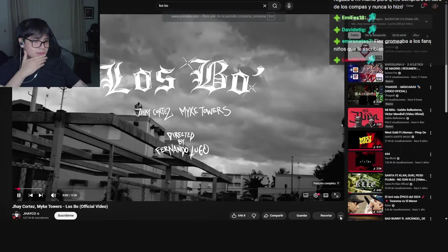Open West Gold Pimp On title
This screenshot has width=448, height=252.
click(x=405, y=133)
